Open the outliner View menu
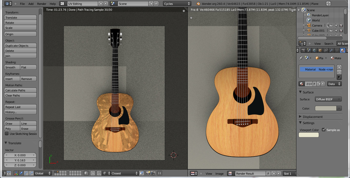The image size is (350, 178). tap(317, 44)
